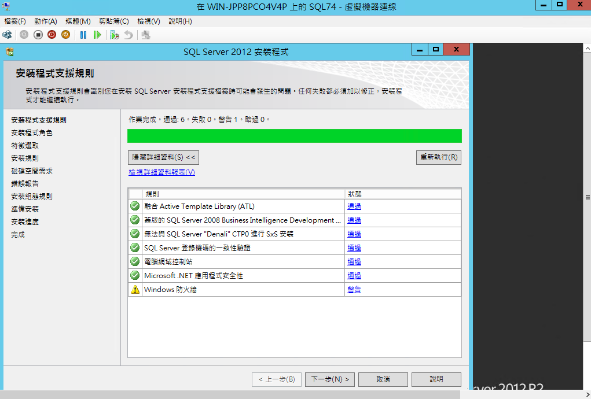
Task: Click the red Shut Down icon
Action: click(x=52, y=35)
